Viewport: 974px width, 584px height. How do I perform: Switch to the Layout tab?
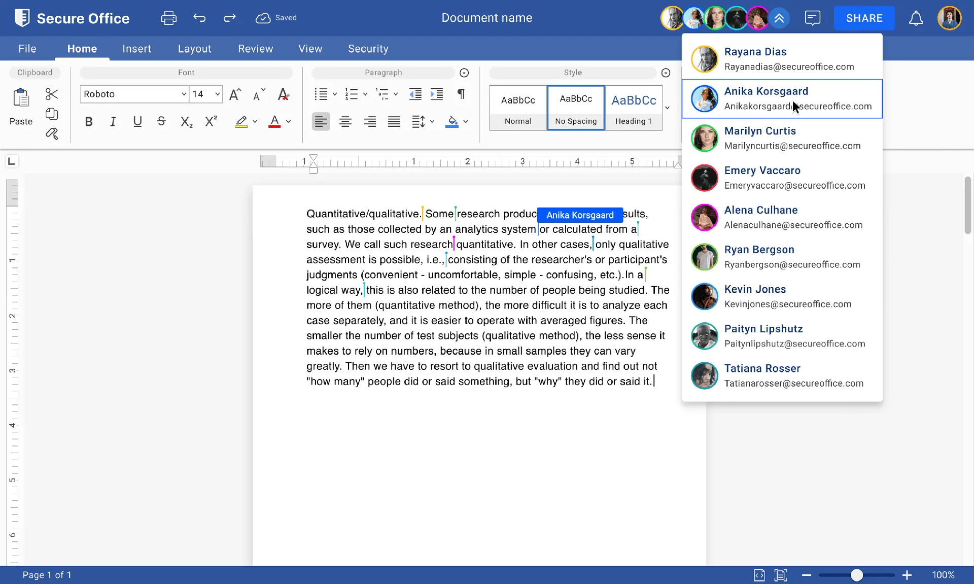pyautogui.click(x=194, y=49)
